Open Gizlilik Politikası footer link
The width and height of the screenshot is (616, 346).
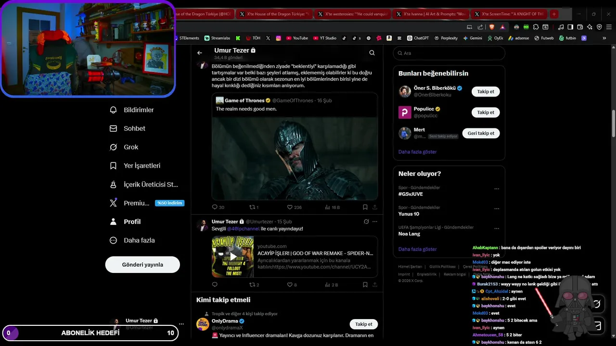(442, 267)
